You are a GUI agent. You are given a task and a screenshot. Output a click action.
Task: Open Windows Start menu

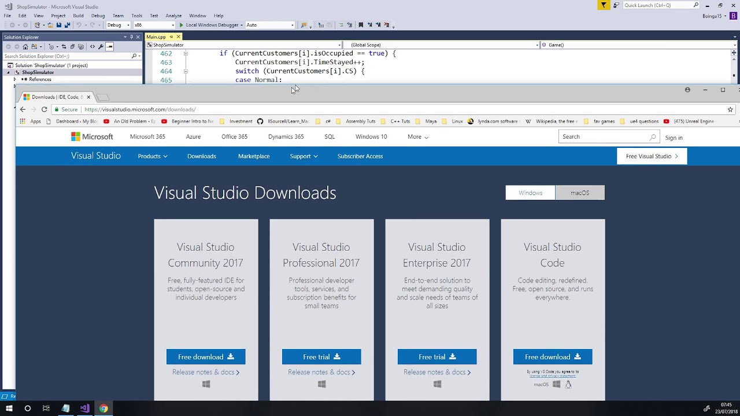click(x=9, y=408)
